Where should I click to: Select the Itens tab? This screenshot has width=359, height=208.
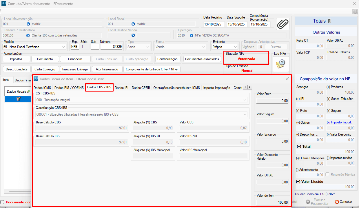click(6, 80)
